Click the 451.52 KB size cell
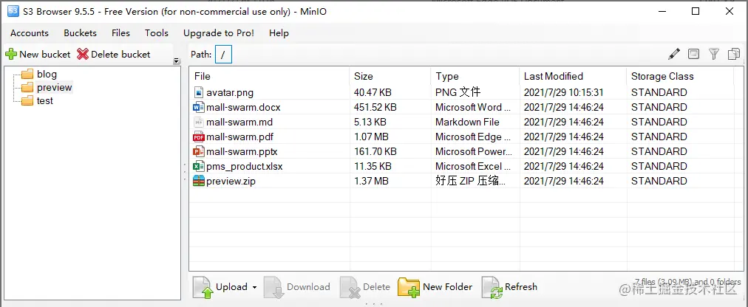 (x=375, y=107)
